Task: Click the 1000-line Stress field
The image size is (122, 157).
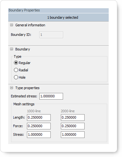Action: pos(39,134)
